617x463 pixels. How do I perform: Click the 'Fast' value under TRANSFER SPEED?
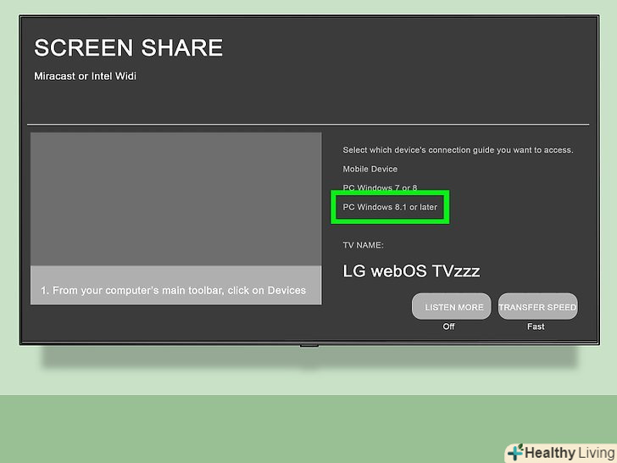coord(536,326)
